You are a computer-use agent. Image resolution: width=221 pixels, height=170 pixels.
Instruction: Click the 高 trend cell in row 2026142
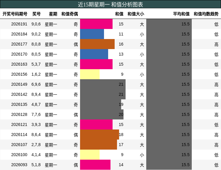[x=216, y=95]
